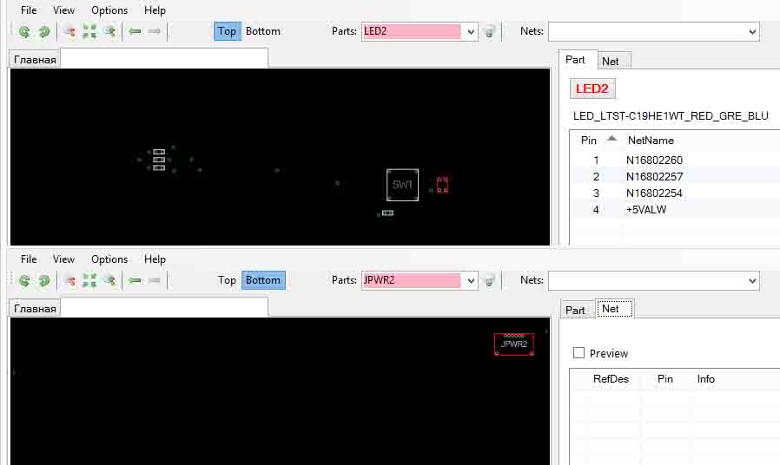
Task: Switch to the Net tab in the upper panel
Action: tap(611, 61)
